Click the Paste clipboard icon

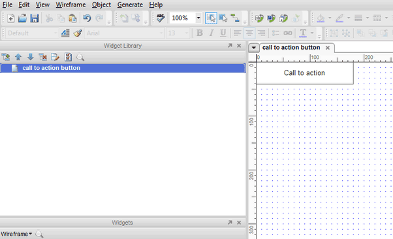point(72,18)
